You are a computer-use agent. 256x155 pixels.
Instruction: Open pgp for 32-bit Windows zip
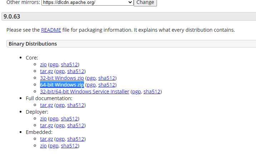[x=91, y=78]
